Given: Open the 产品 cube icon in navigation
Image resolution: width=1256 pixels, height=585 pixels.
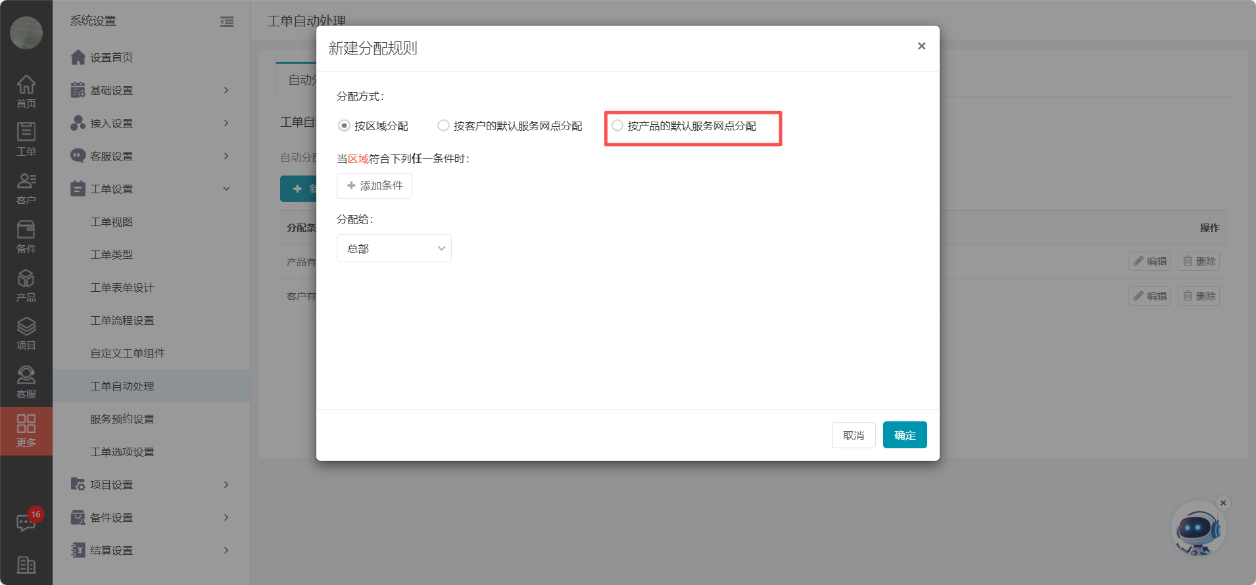Looking at the screenshot, I should click(26, 285).
